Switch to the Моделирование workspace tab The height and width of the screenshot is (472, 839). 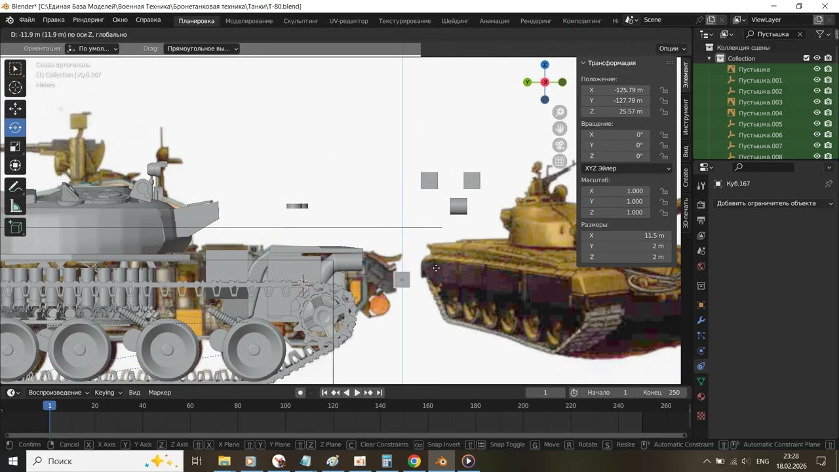tap(249, 21)
